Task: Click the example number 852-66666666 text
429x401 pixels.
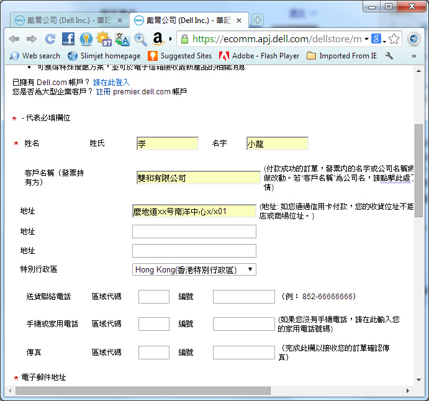Action: pos(327,297)
